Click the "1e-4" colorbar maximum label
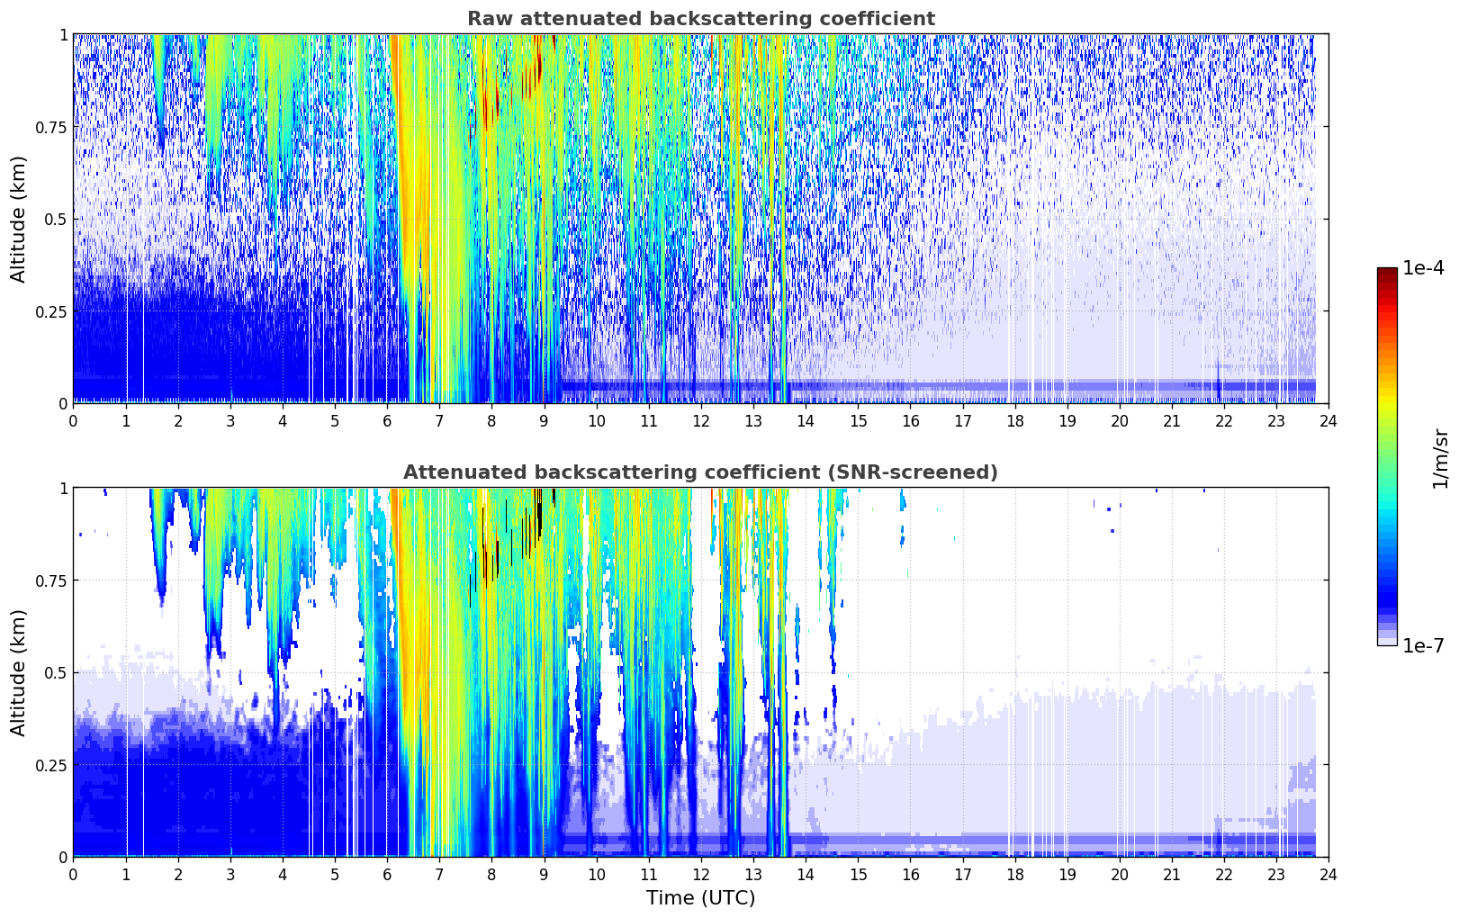Screen dimensions: 1459x918 point(1423,268)
